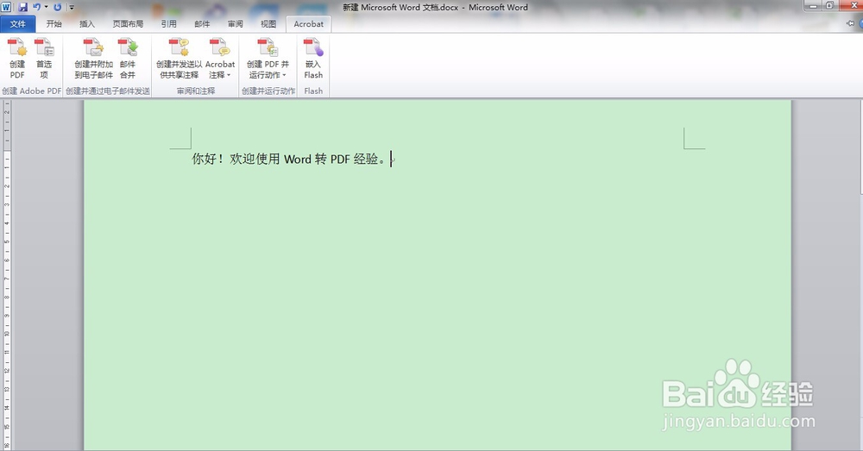Screen dimensions: 863x451
Task: Open the Acrobat Comments (Acrobat 注释) dropdown
Action: tap(219, 59)
